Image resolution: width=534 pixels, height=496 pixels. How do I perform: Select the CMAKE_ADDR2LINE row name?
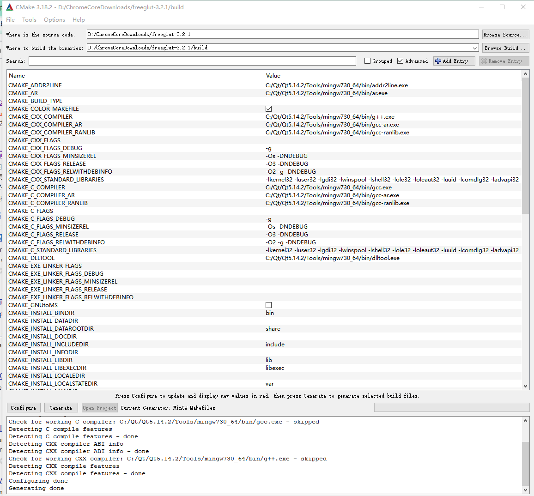click(x=35, y=85)
